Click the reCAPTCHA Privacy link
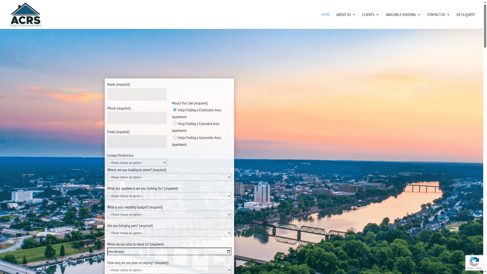 (471, 268)
